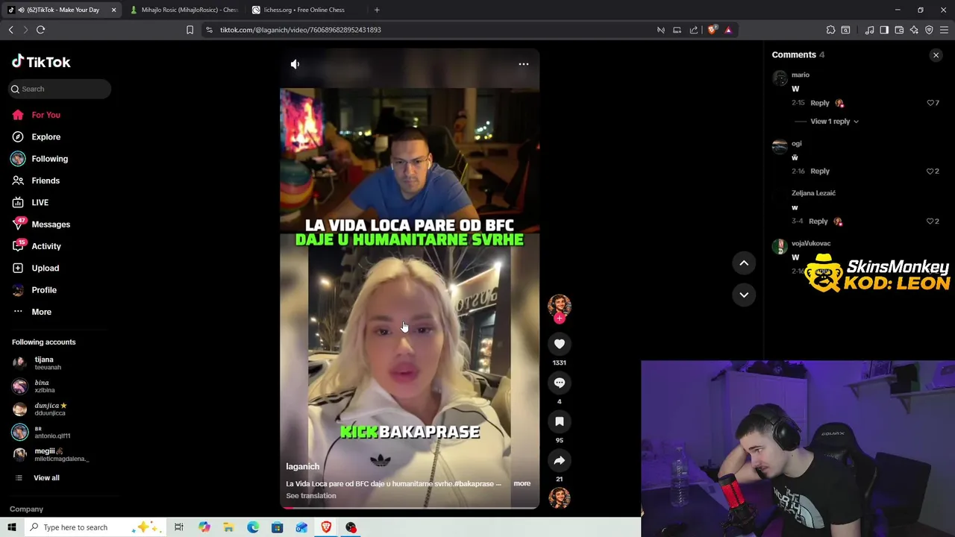Open followed account tijana
Image resolution: width=955 pixels, height=537 pixels.
pyautogui.click(x=48, y=363)
